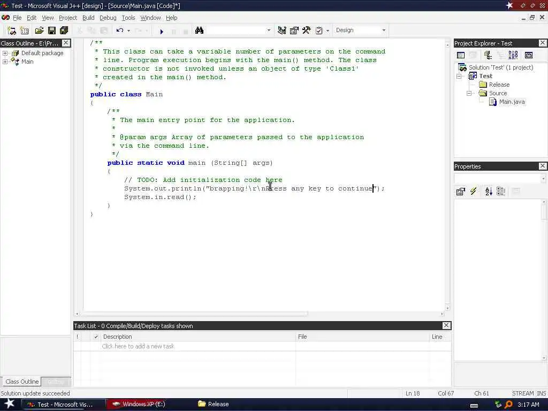Image resolution: width=548 pixels, height=411 pixels.
Task: Click the Solution 'Test' icon
Action: pos(462,67)
